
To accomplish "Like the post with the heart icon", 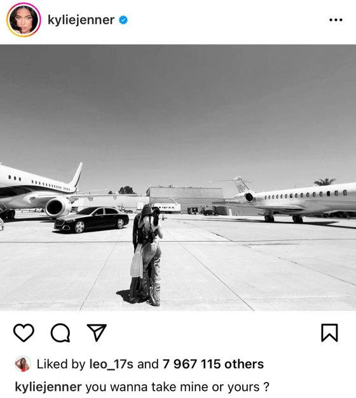I will tap(24, 332).
